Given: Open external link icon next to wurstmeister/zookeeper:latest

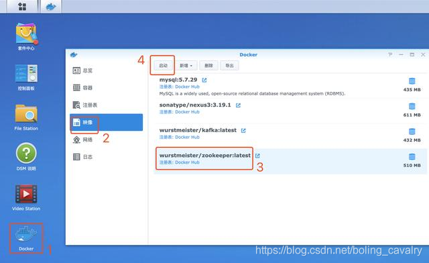Looking at the screenshot, I should click(257, 156).
